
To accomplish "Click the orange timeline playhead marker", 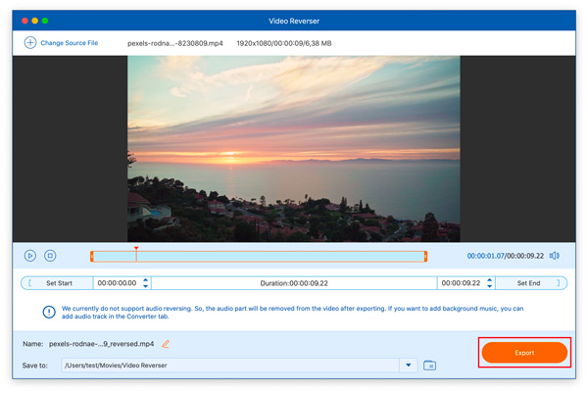I will pos(136,249).
